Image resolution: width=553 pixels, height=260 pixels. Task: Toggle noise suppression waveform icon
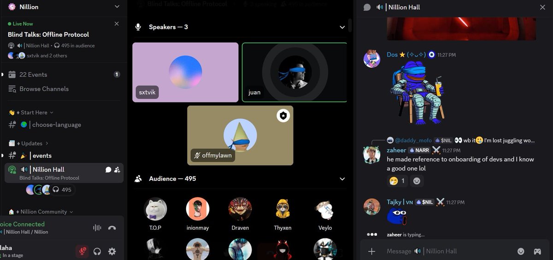click(97, 228)
